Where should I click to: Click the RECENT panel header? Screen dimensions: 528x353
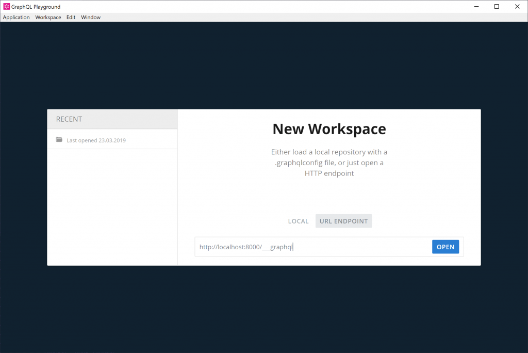coord(112,119)
